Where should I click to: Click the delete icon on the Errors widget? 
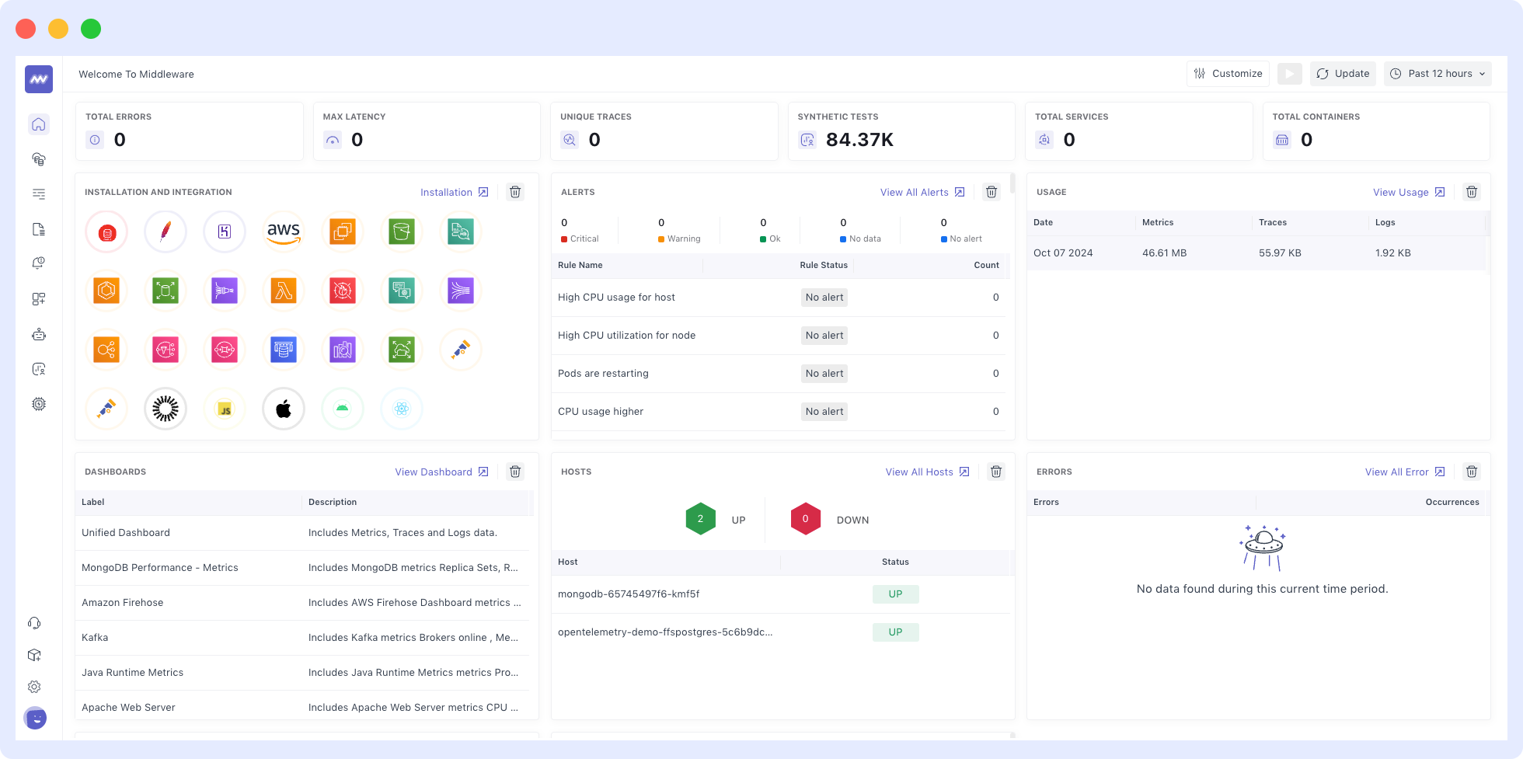pyautogui.click(x=1471, y=472)
